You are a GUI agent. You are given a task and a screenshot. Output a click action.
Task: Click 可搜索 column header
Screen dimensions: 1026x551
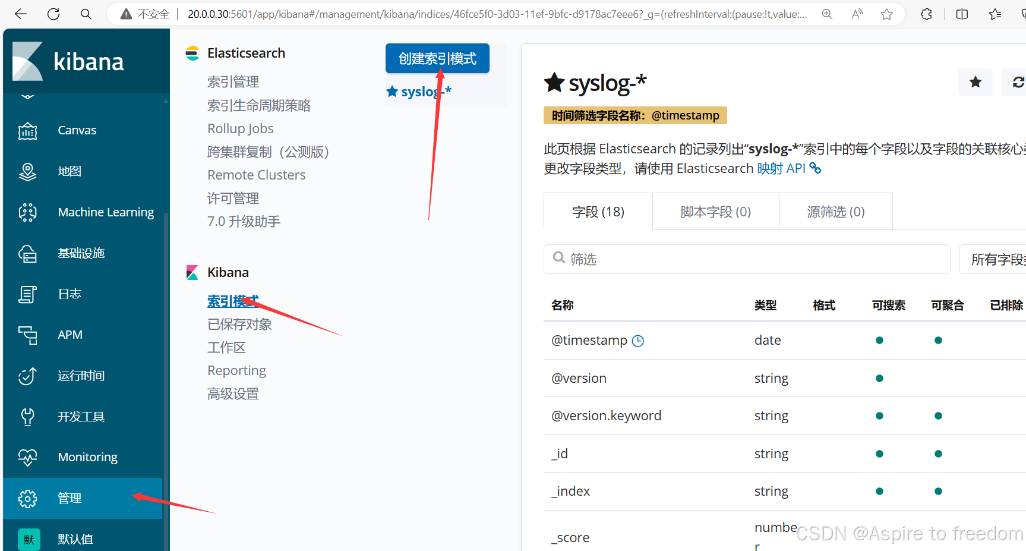(x=889, y=305)
